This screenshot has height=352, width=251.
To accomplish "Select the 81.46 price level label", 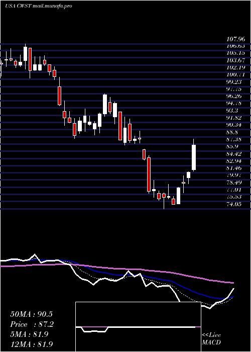I will [x=234, y=168].
